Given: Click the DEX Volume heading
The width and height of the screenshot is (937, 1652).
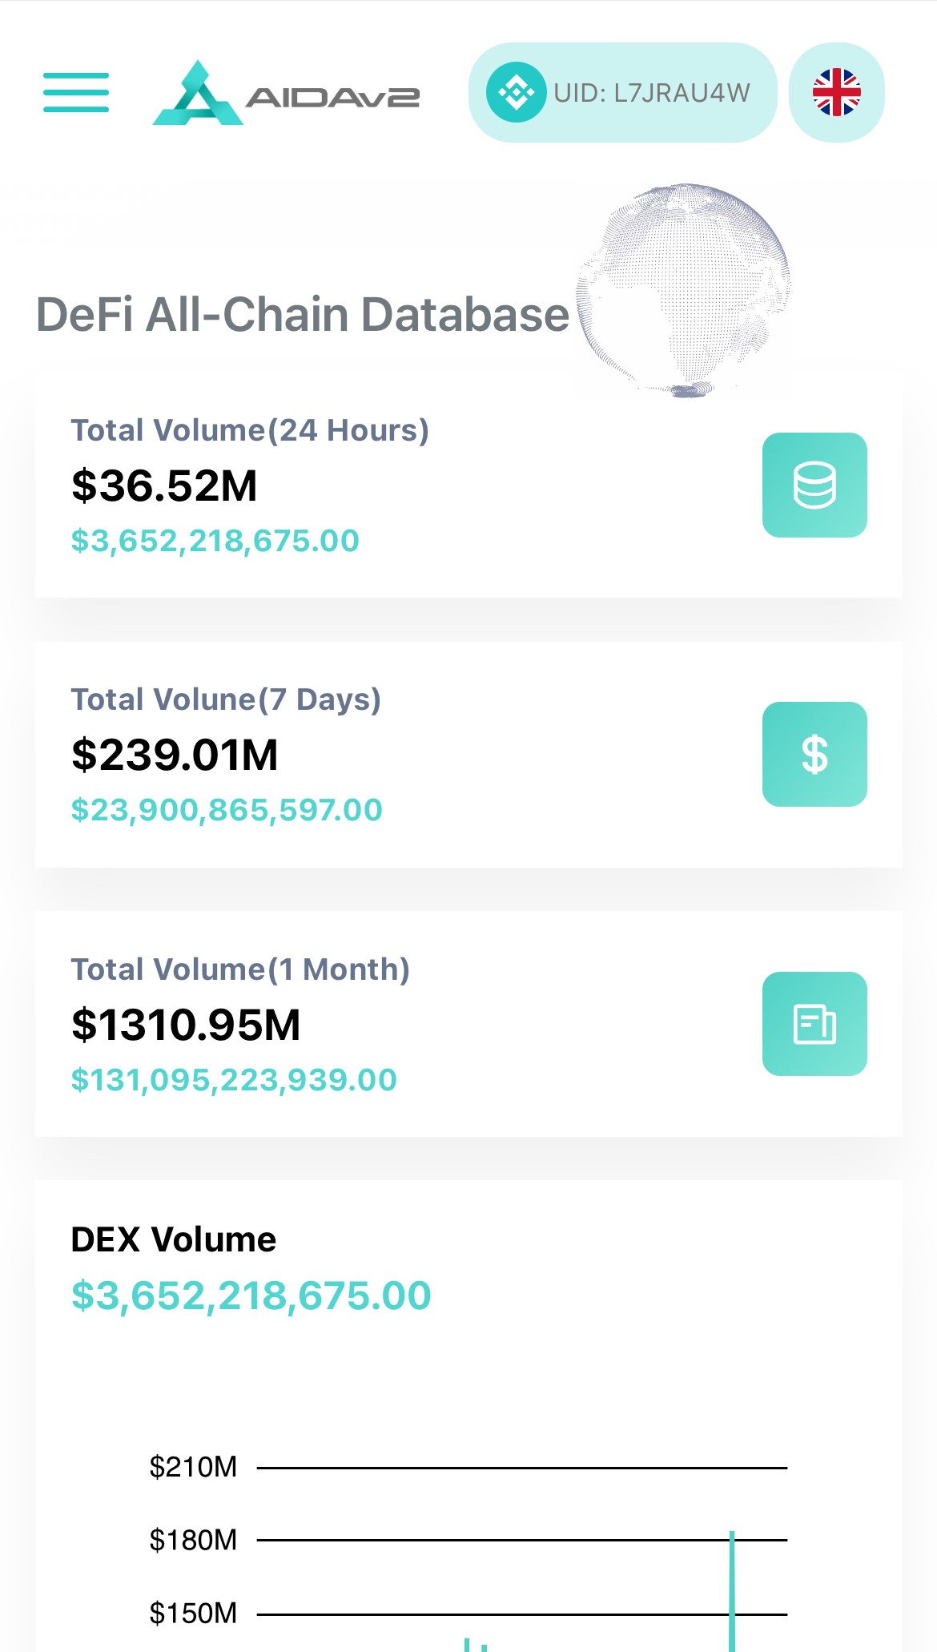Looking at the screenshot, I should click(x=174, y=1239).
